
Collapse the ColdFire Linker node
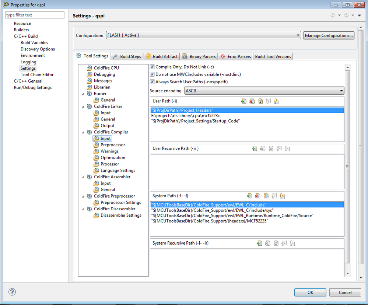click(x=83, y=107)
